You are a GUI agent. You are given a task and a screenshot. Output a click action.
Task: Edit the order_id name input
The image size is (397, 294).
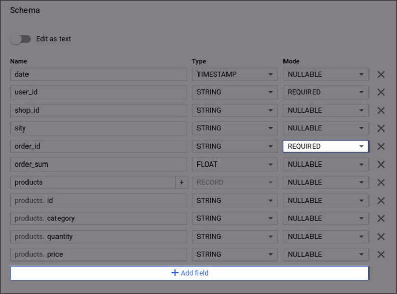99,146
